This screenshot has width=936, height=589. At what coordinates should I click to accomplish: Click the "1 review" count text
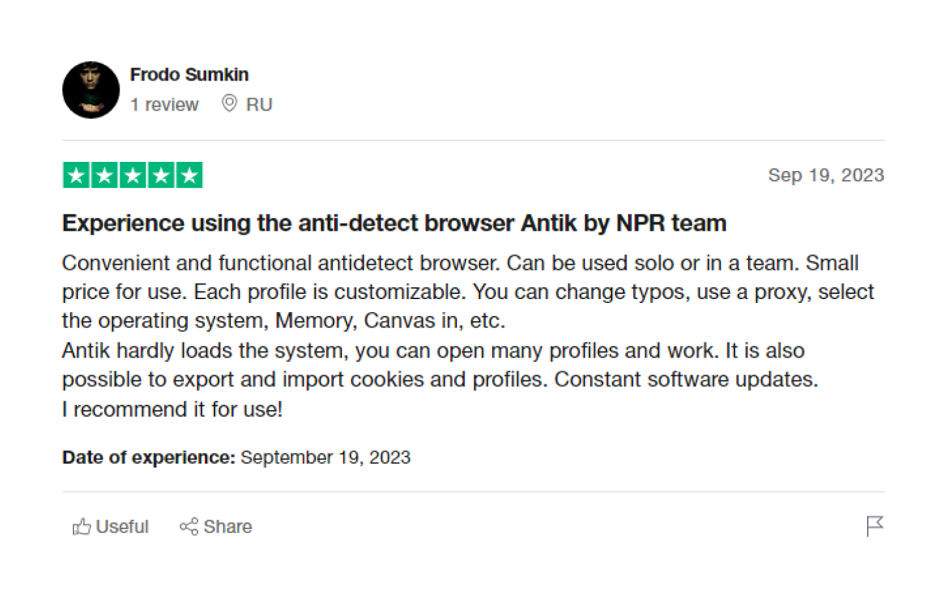(x=164, y=105)
